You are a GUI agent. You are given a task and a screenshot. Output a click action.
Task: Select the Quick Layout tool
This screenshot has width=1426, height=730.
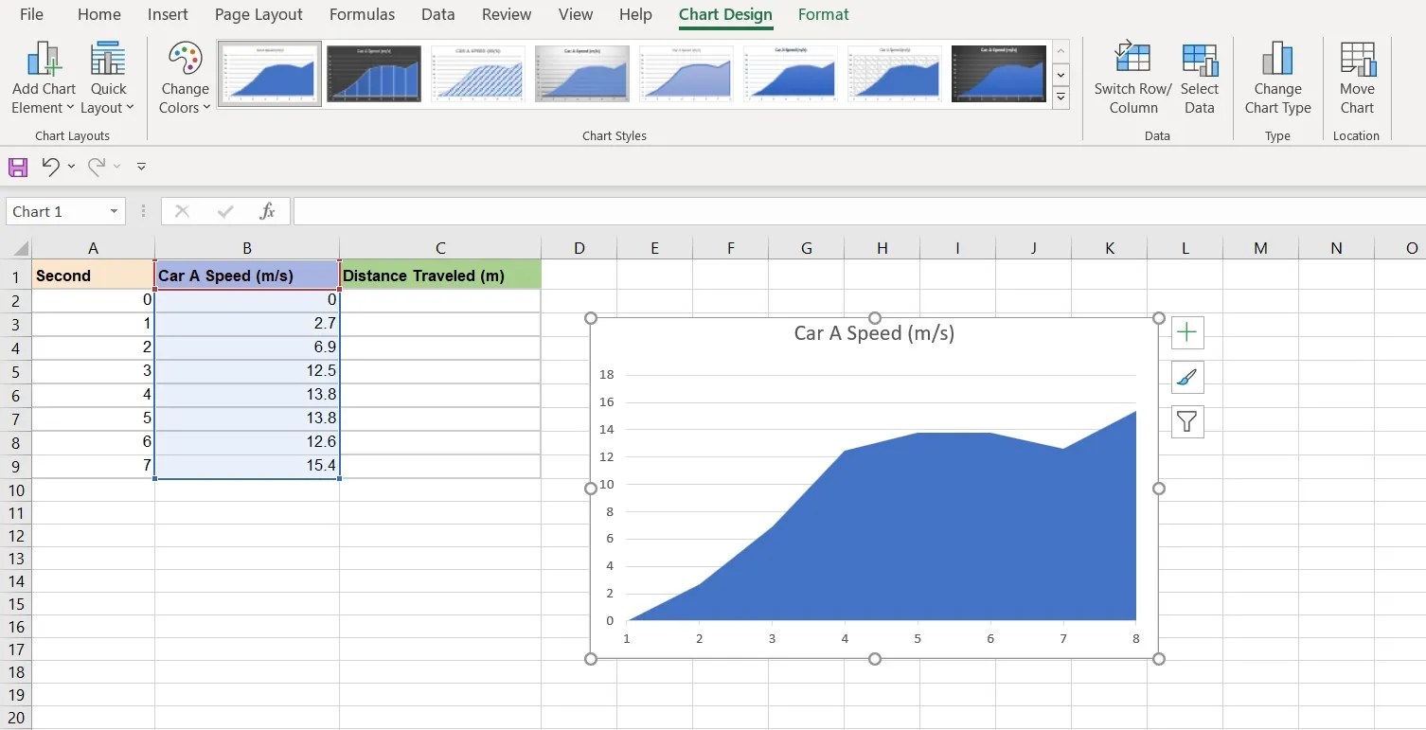108,76
